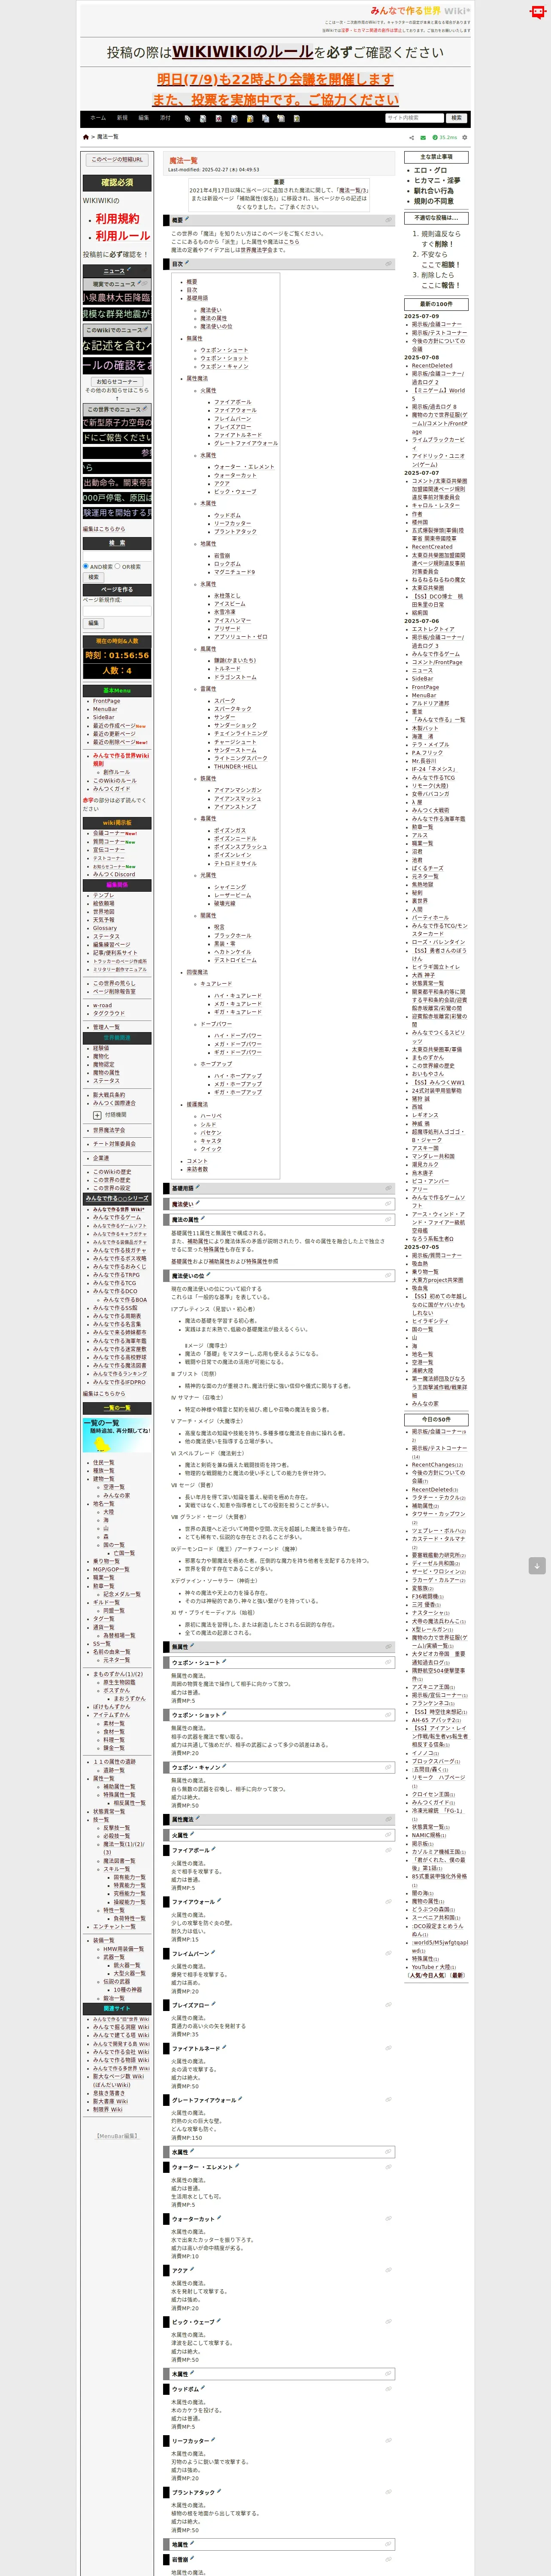Click the pencil edit icon beside 魔法使いの位 heading
The image size is (551, 2576).
208,1275
